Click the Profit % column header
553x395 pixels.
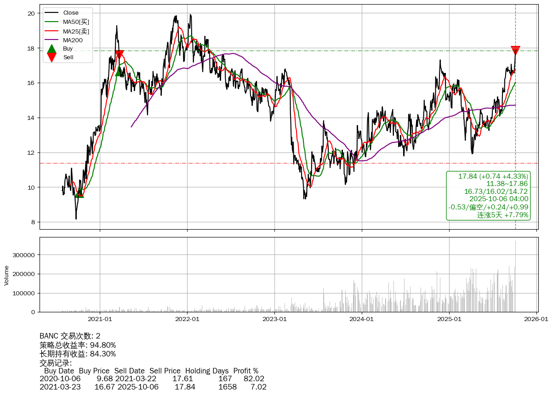[245, 371]
